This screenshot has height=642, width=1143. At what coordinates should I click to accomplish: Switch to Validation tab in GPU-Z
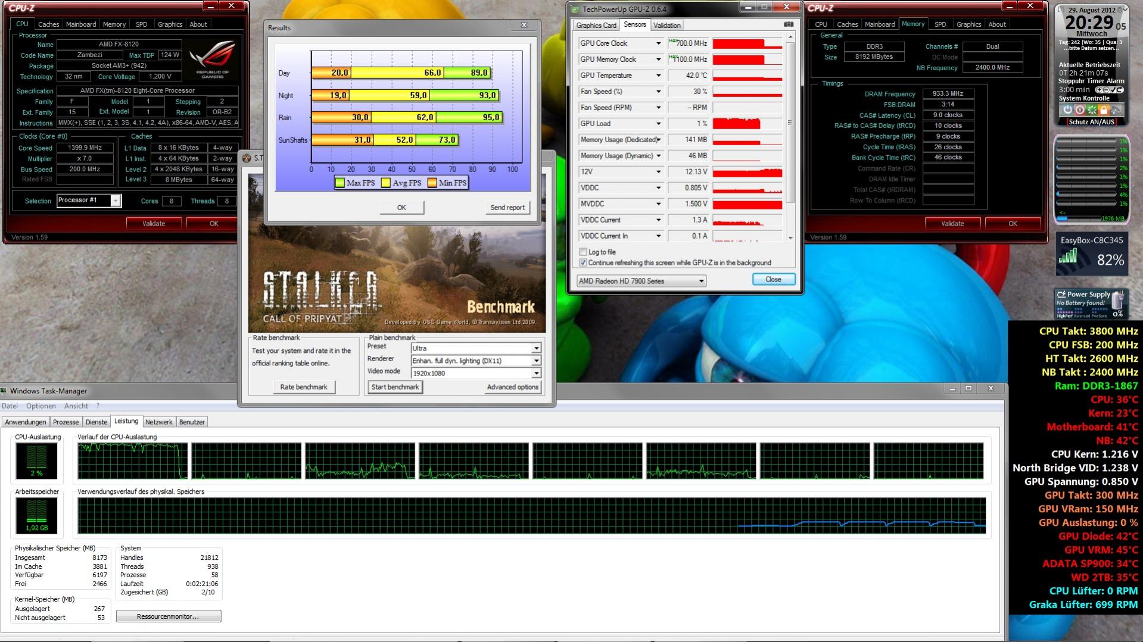[x=667, y=25]
